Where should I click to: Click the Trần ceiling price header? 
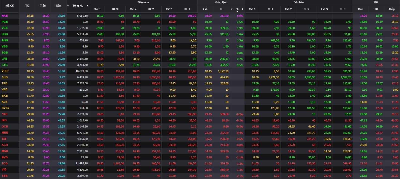43,6
